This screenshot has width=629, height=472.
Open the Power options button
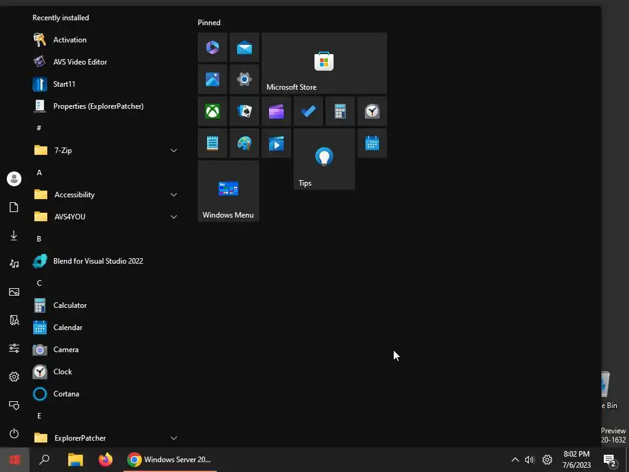[x=14, y=433]
